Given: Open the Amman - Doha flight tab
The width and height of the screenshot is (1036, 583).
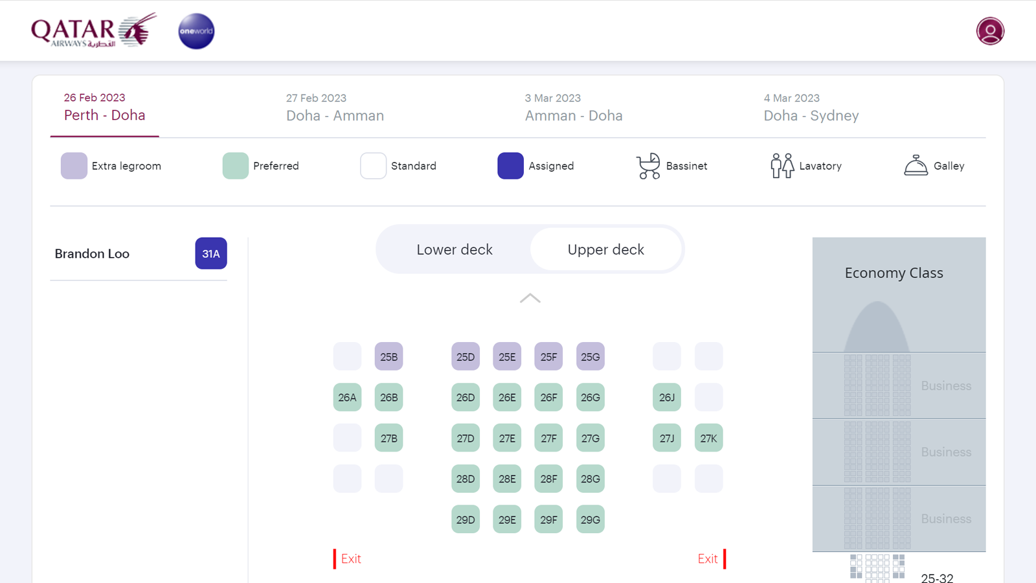Looking at the screenshot, I should pyautogui.click(x=574, y=108).
